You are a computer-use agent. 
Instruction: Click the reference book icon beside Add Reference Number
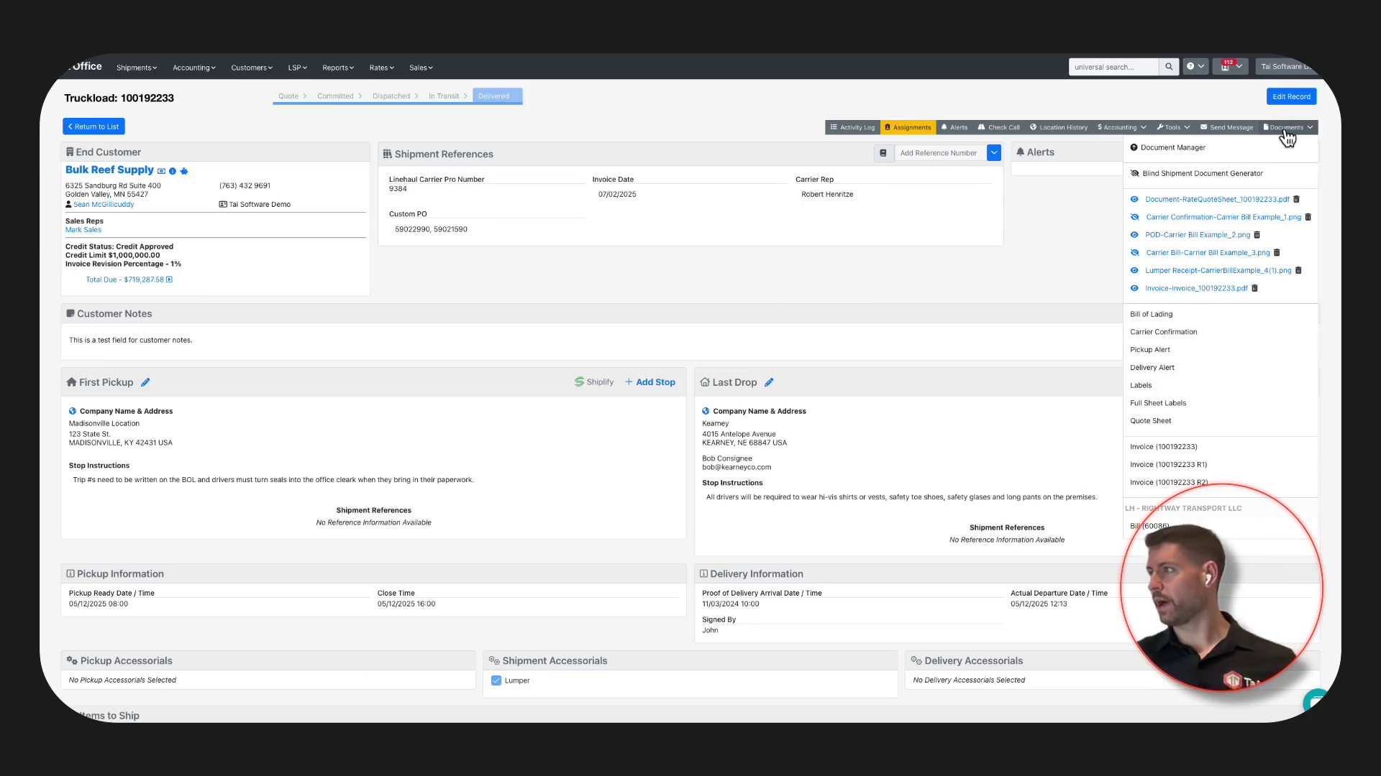point(883,153)
